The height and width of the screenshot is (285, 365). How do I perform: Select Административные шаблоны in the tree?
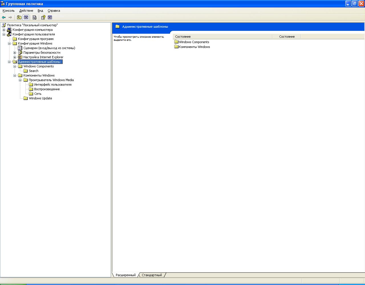(x=40, y=62)
